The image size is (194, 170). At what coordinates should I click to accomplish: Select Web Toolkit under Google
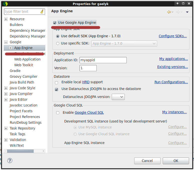pos(24,65)
